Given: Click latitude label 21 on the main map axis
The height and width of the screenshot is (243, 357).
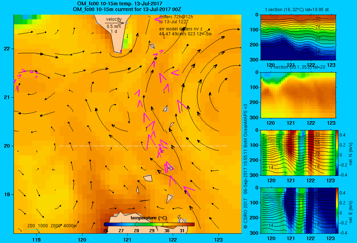Looking at the screenshot, I should (x=7, y=97).
